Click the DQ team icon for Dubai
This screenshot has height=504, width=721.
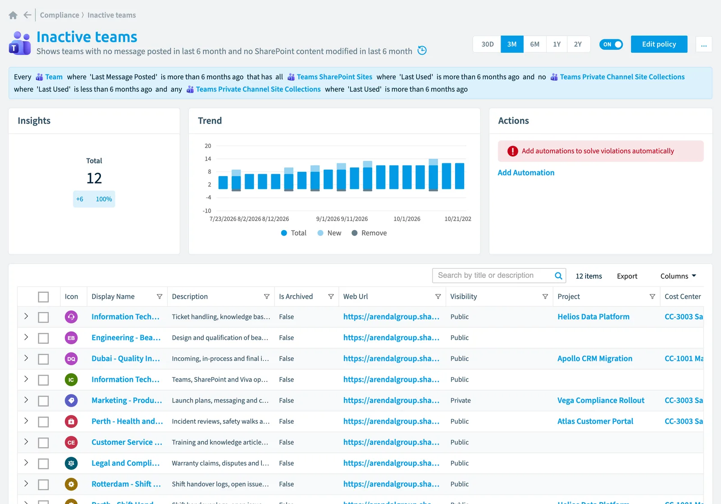[71, 359]
